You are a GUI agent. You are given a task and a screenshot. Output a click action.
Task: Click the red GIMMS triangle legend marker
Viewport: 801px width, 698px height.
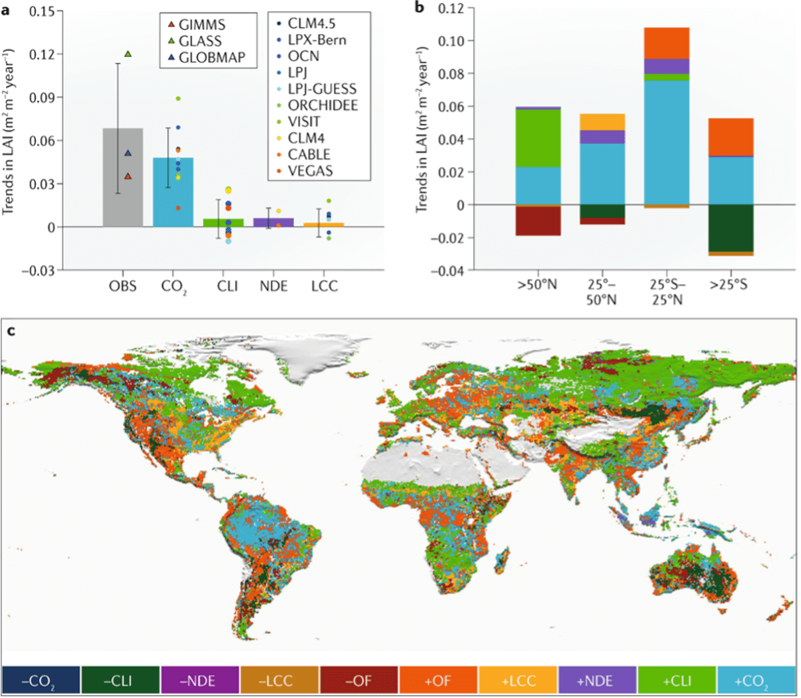(170, 26)
